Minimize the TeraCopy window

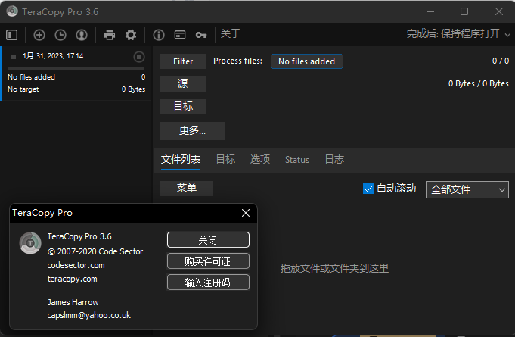point(430,11)
